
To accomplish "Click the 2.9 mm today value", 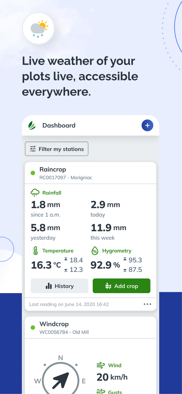I will coord(105,205).
